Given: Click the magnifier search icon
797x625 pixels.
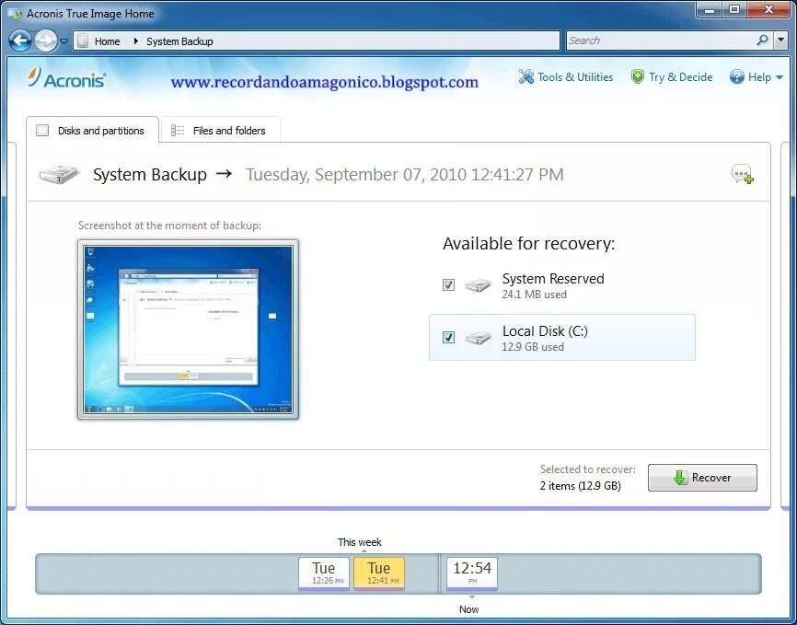Looking at the screenshot, I should [x=762, y=41].
